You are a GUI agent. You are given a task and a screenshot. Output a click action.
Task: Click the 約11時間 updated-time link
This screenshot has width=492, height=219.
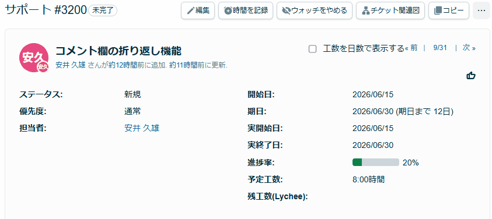tap(183, 65)
